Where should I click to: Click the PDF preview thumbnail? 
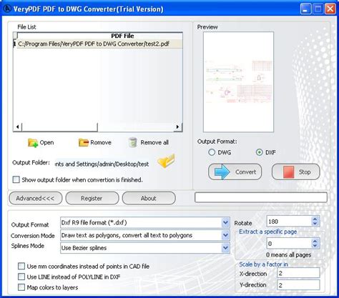(238, 82)
